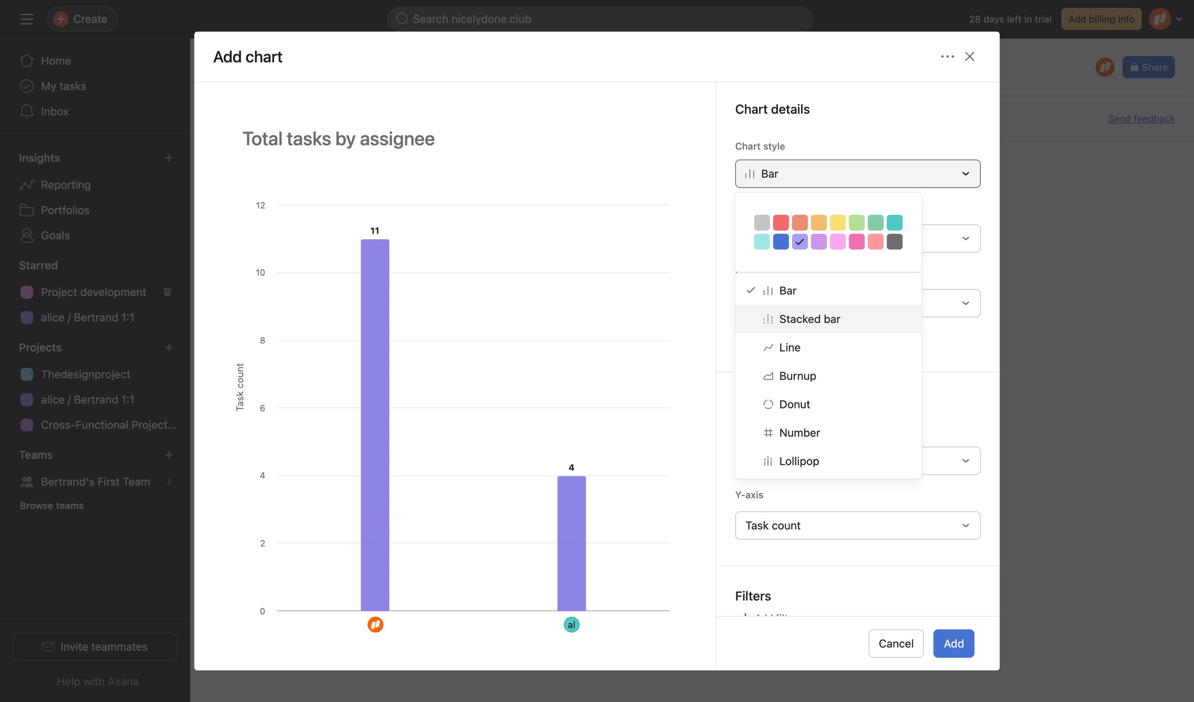Open the Chart style Bar dropdown
The width and height of the screenshot is (1194, 702).
tap(858, 174)
